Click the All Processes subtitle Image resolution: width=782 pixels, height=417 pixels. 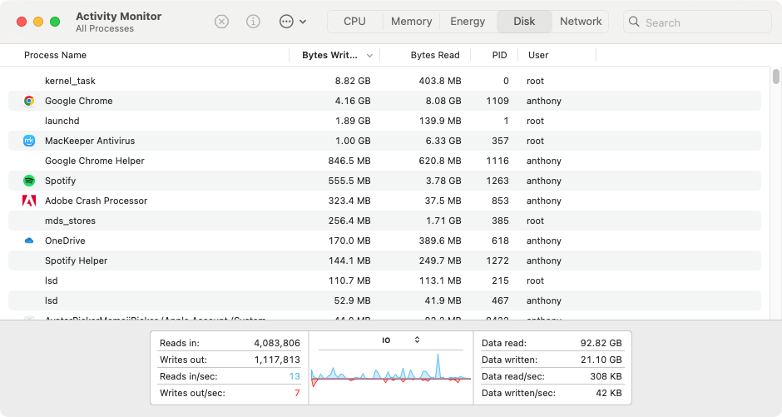click(105, 29)
